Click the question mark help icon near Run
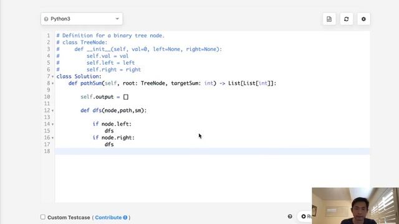Viewport: 399px width, 224px height. pyautogui.click(x=290, y=217)
